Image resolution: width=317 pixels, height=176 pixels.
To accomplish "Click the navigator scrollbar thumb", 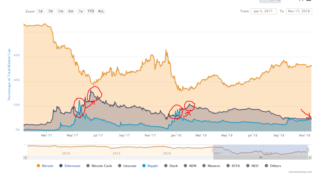I will [261, 157].
